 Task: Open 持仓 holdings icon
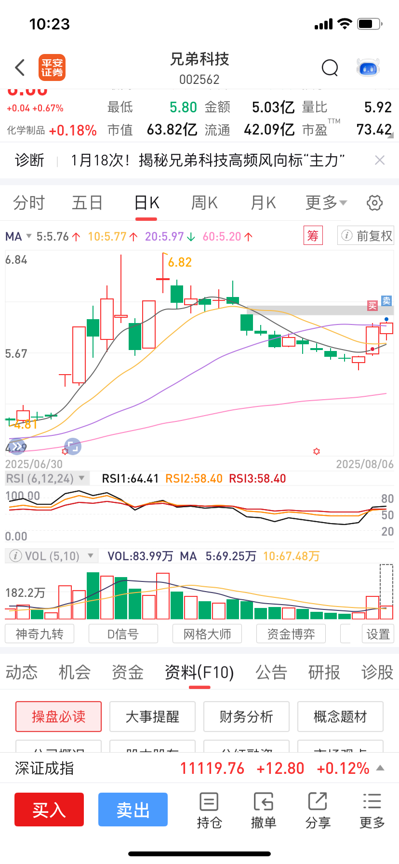[209, 810]
